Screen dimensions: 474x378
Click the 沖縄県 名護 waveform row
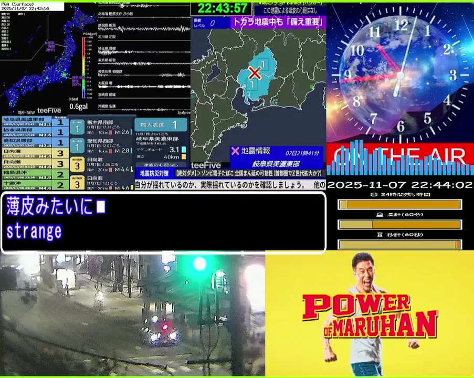click(144, 107)
